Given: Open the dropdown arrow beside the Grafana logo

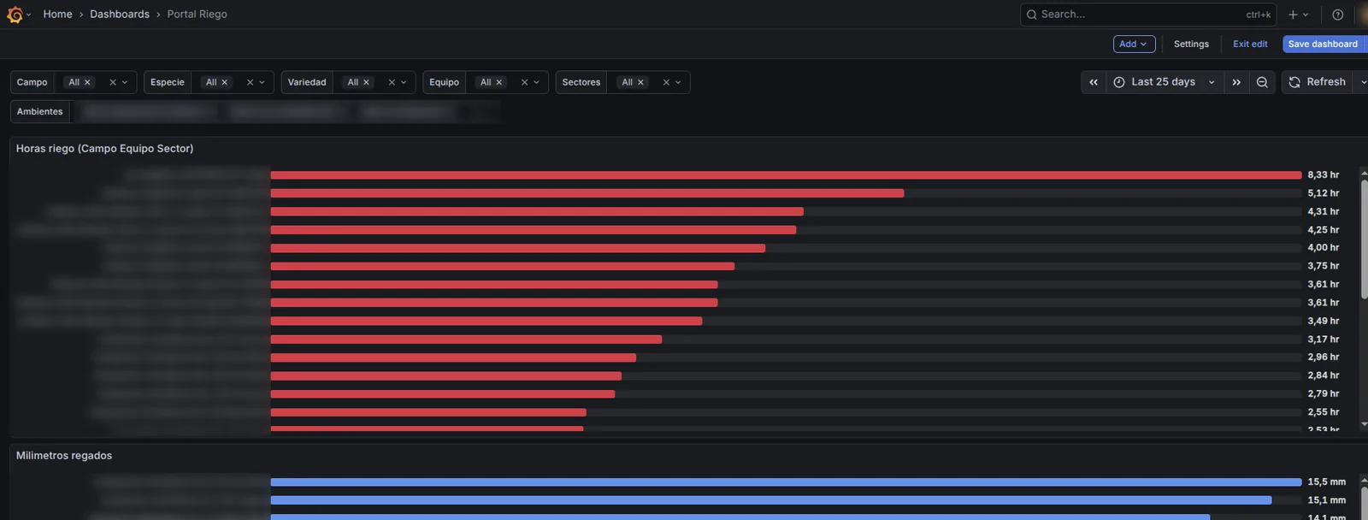Looking at the screenshot, I should (x=28, y=15).
